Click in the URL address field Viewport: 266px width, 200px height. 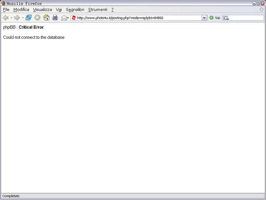139,18
